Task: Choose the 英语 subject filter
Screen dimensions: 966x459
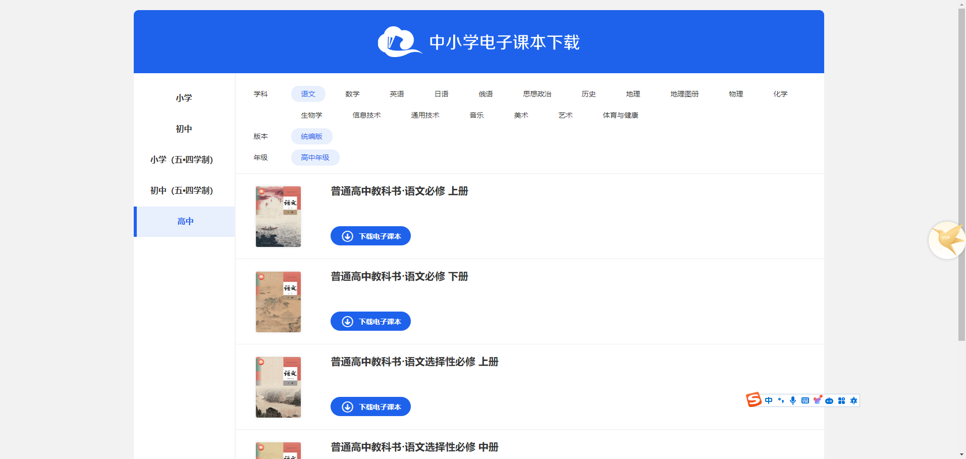Action: point(397,94)
